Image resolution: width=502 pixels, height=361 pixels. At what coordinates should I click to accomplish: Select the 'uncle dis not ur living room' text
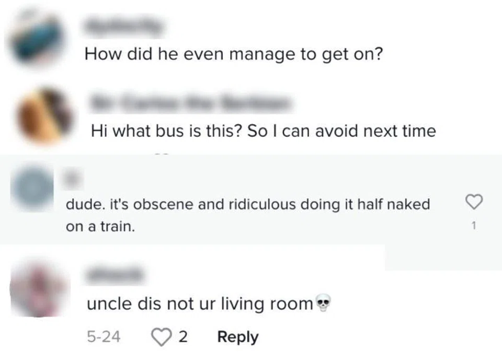199,304
